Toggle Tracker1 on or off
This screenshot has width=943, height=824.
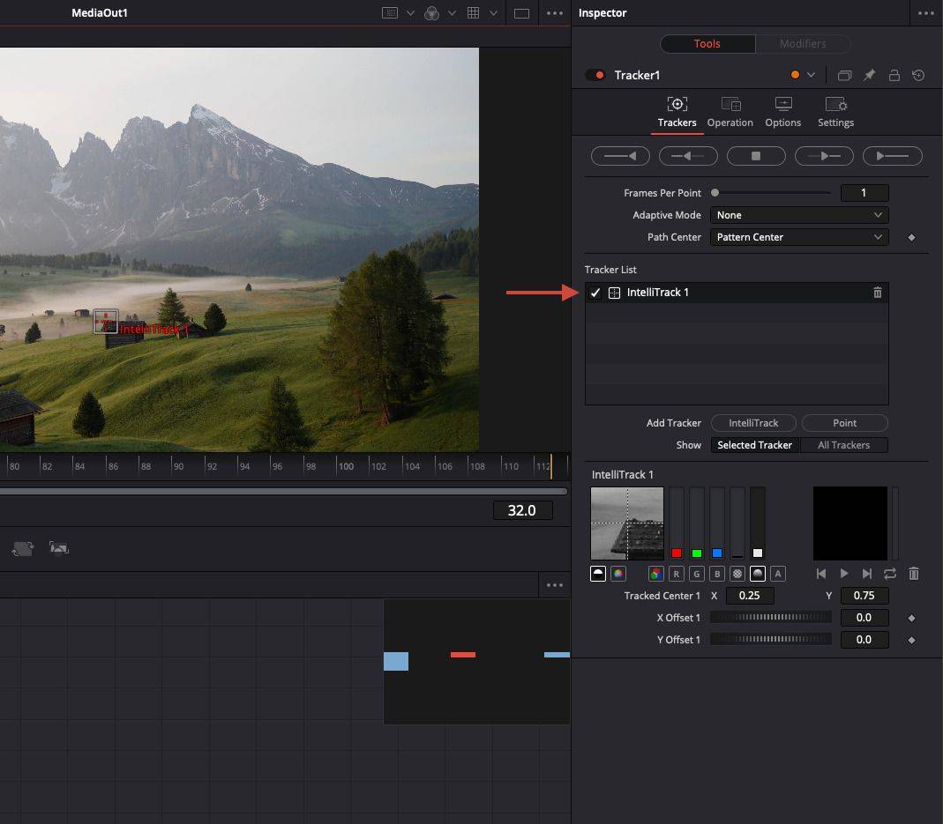595,75
